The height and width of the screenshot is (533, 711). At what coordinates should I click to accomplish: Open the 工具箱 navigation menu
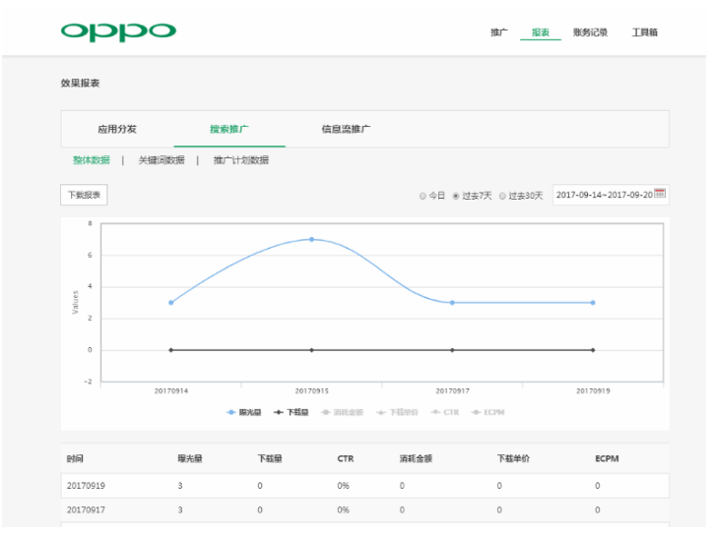click(645, 32)
